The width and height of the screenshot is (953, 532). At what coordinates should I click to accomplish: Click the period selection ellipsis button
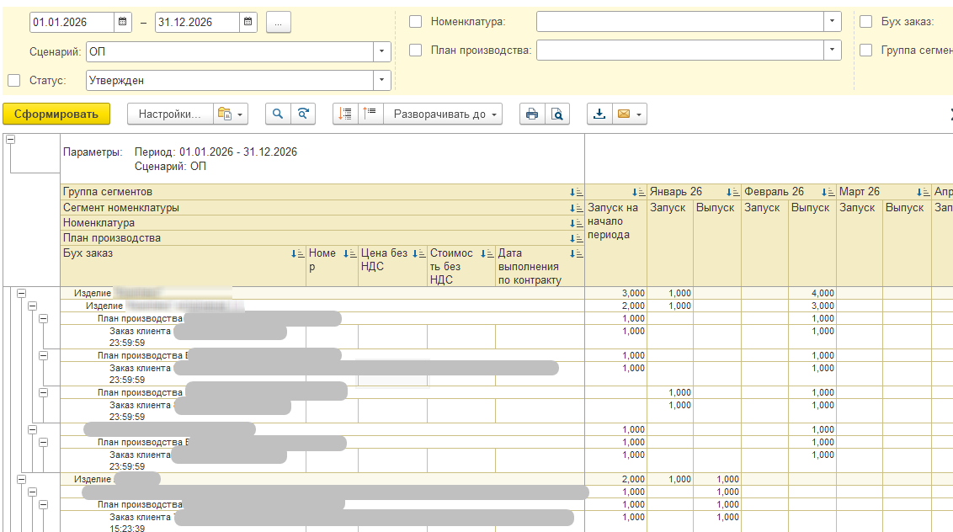click(x=279, y=22)
